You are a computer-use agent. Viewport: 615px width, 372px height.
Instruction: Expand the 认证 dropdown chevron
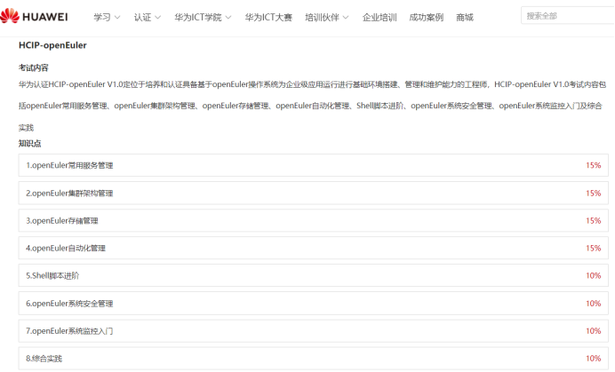[x=157, y=17]
